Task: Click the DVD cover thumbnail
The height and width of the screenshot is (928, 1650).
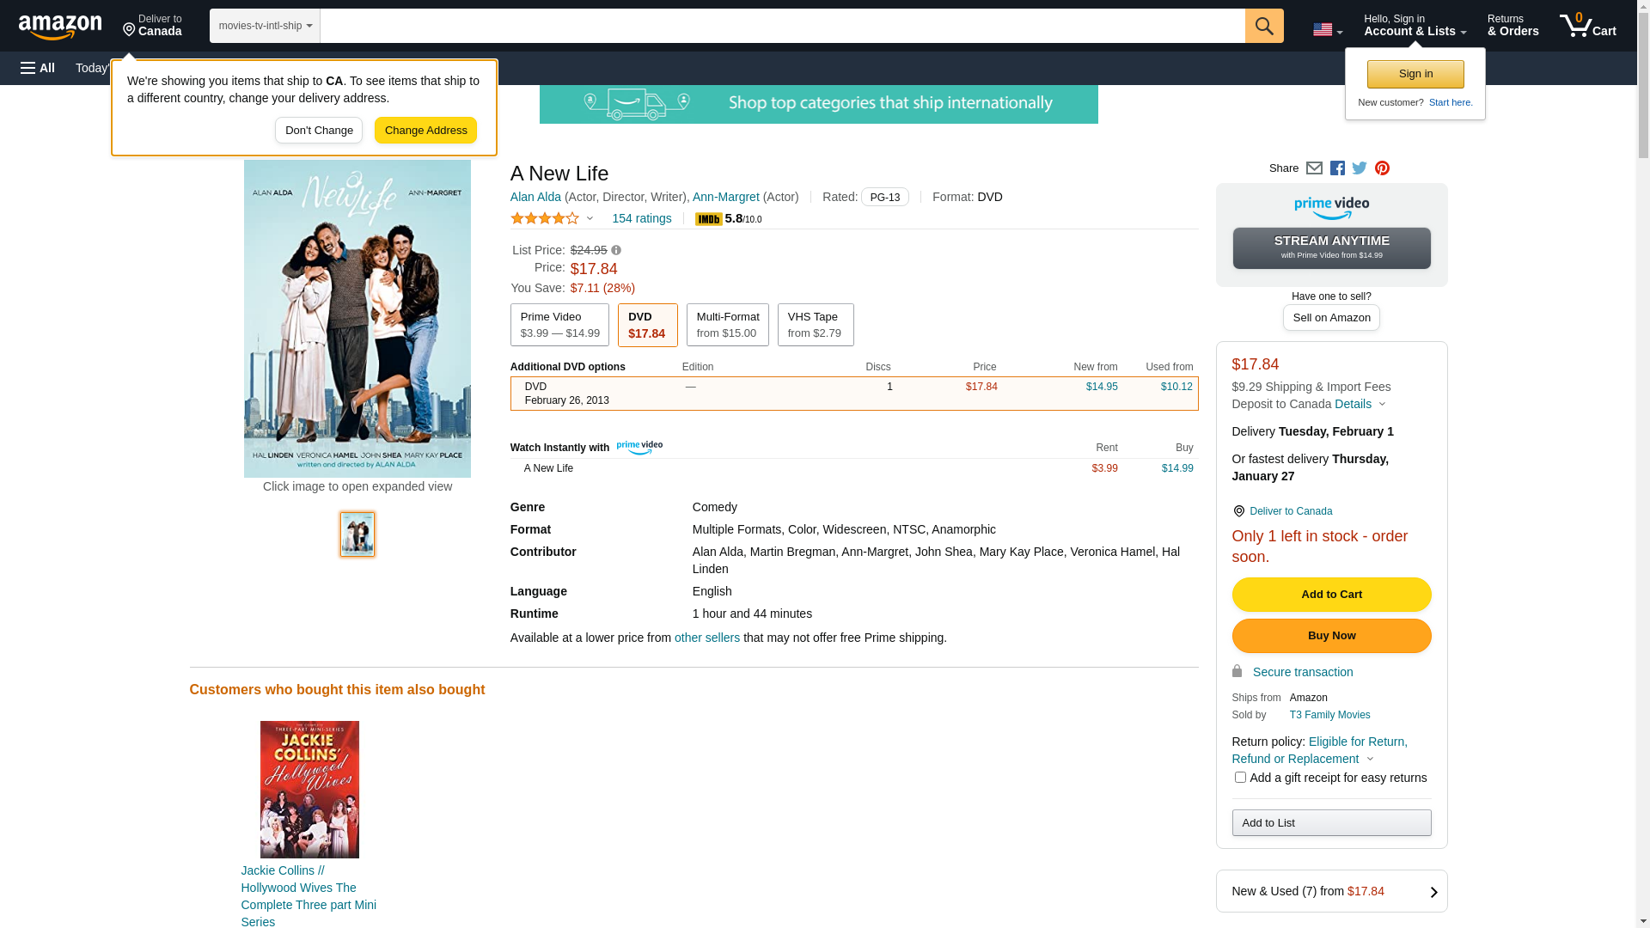Action: point(357,534)
